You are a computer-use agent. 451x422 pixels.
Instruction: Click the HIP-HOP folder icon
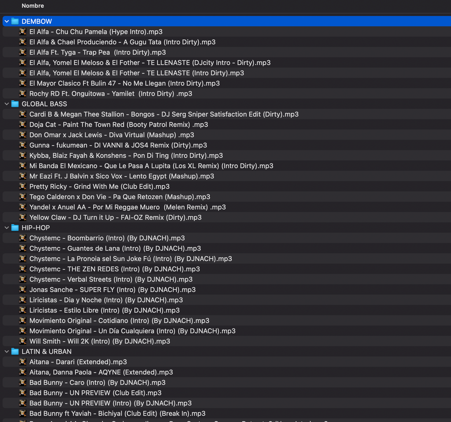point(15,228)
